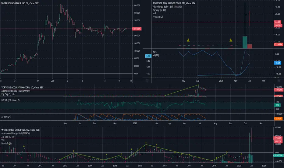The image size is (284, 168).
Task: Click the red volume bar in the Tortoise 1M chart
Action: [250, 46]
